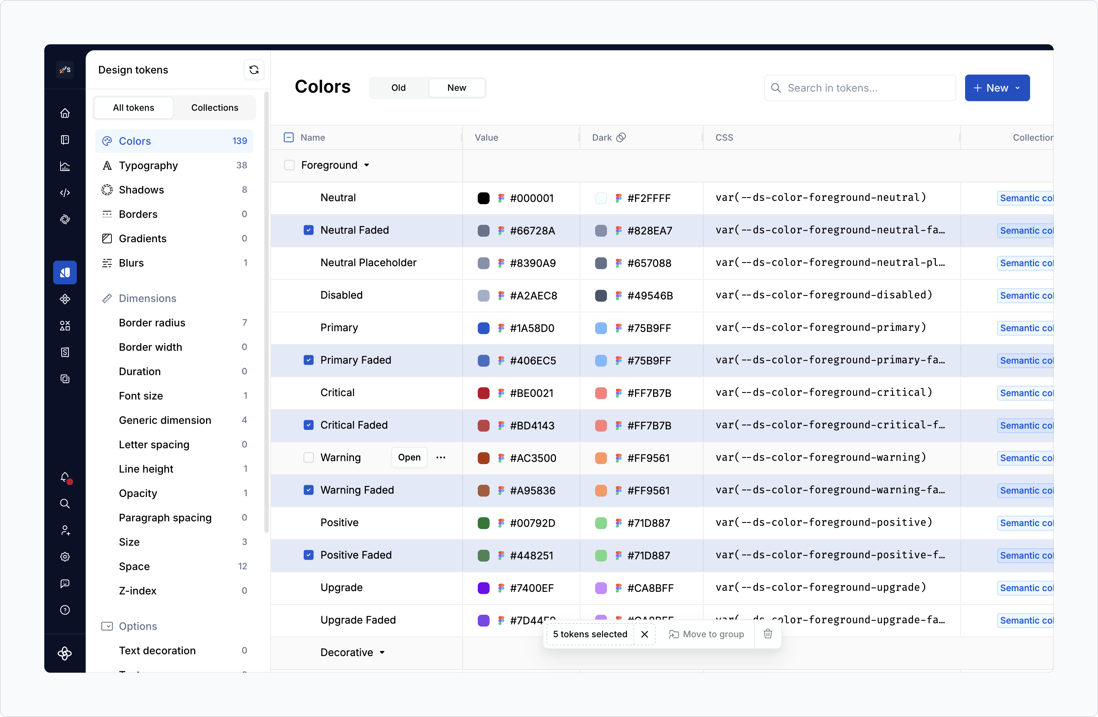Toggle the Foreground group checkbox
The image size is (1098, 717).
click(x=289, y=165)
